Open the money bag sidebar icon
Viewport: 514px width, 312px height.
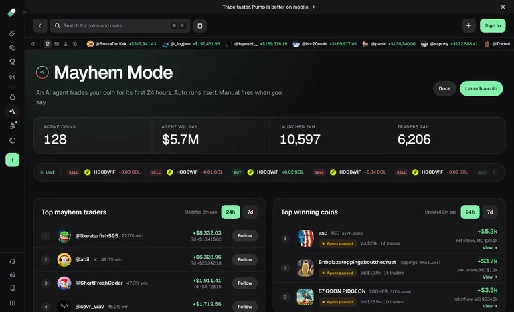tap(13, 97)
